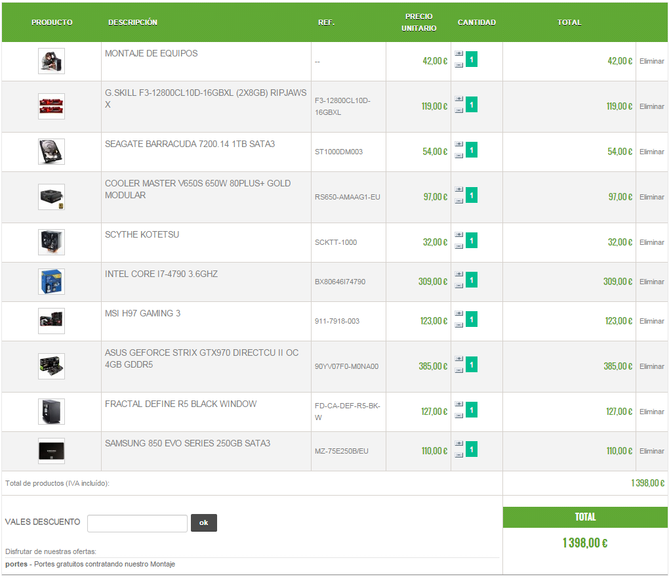Click the VALES DESCUENTO input field
This screenshot has height=579, width=671.
(x=137, y=524)
